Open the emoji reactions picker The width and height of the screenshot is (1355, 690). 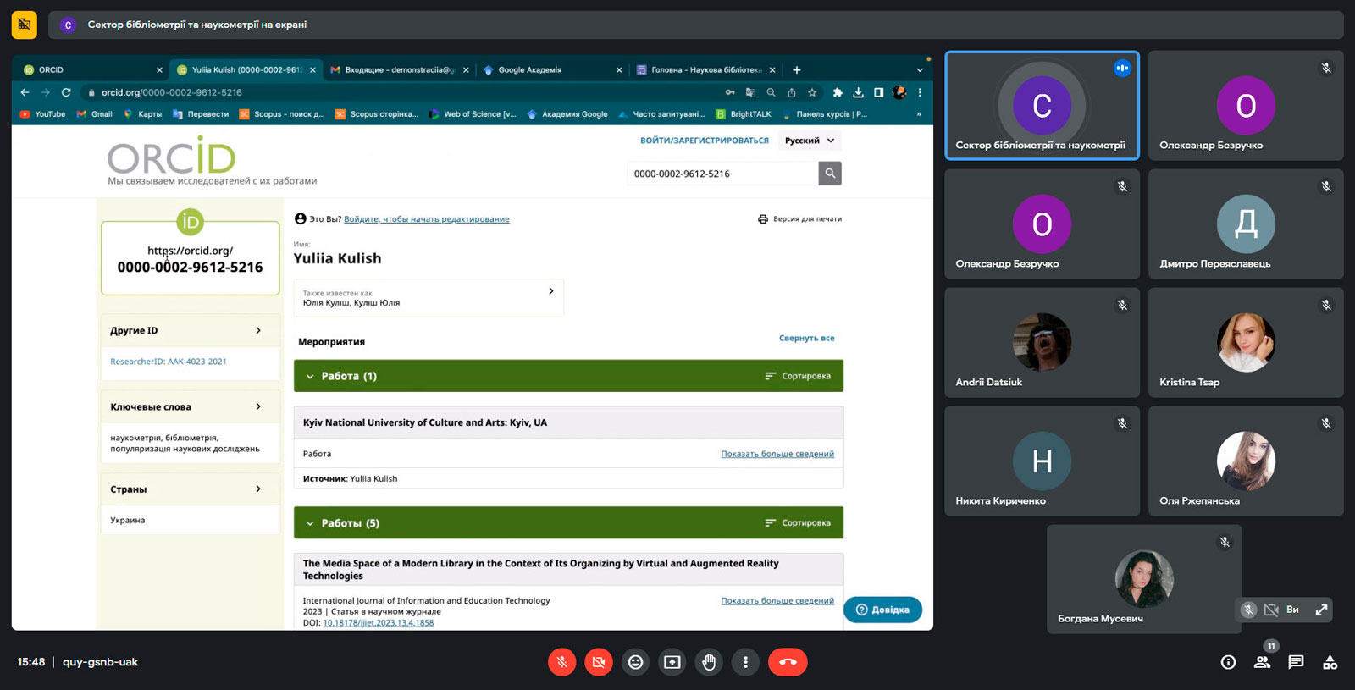[635, 662]
